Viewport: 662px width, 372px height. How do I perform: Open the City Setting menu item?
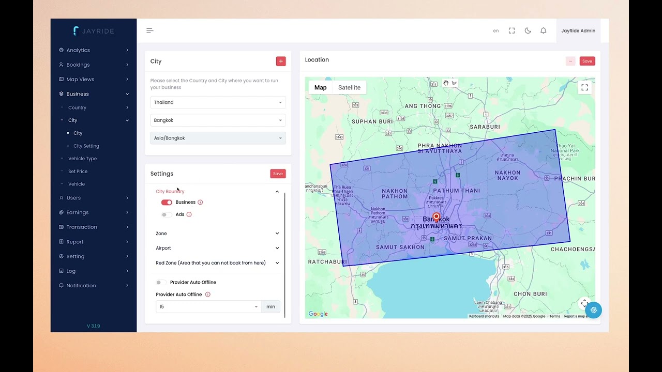[86, 146]
